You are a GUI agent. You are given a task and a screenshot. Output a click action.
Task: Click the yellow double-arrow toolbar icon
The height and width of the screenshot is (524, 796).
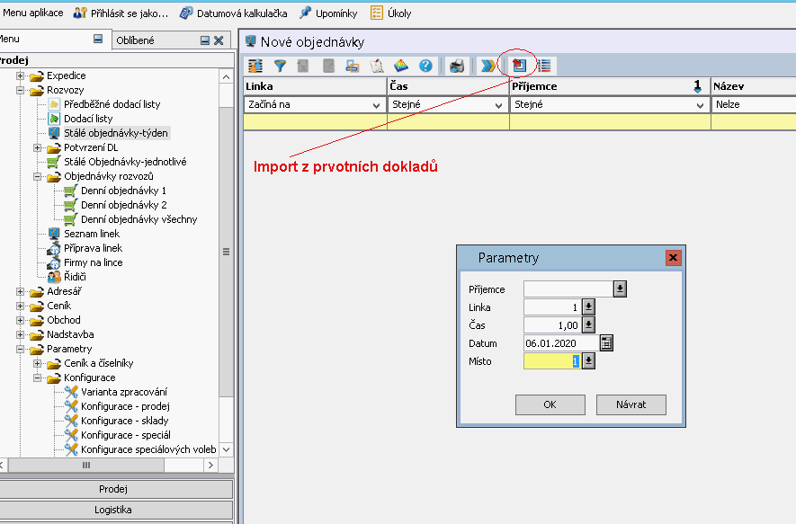[x=487, y=66]
